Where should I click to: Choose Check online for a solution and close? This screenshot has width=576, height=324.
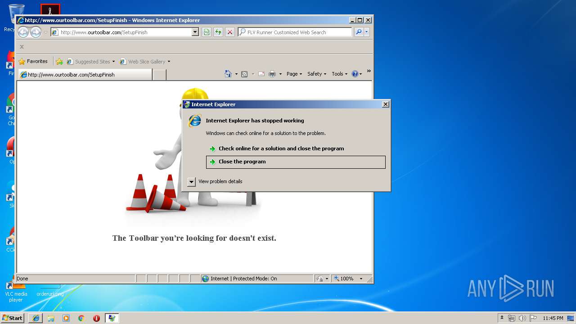pos(296,148)
